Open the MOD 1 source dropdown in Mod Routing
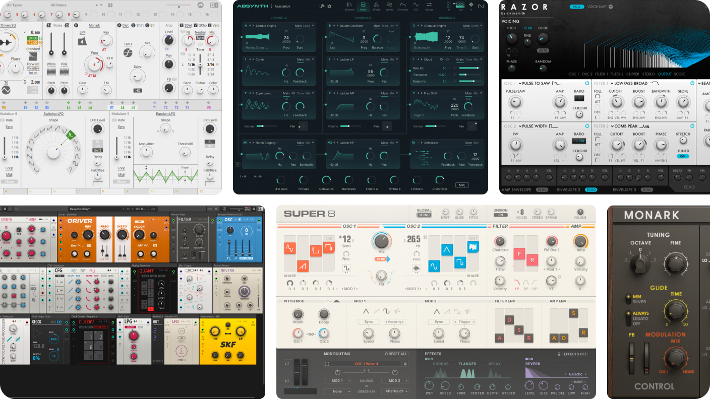Screen dimensions: 710x399 (337, 381)
